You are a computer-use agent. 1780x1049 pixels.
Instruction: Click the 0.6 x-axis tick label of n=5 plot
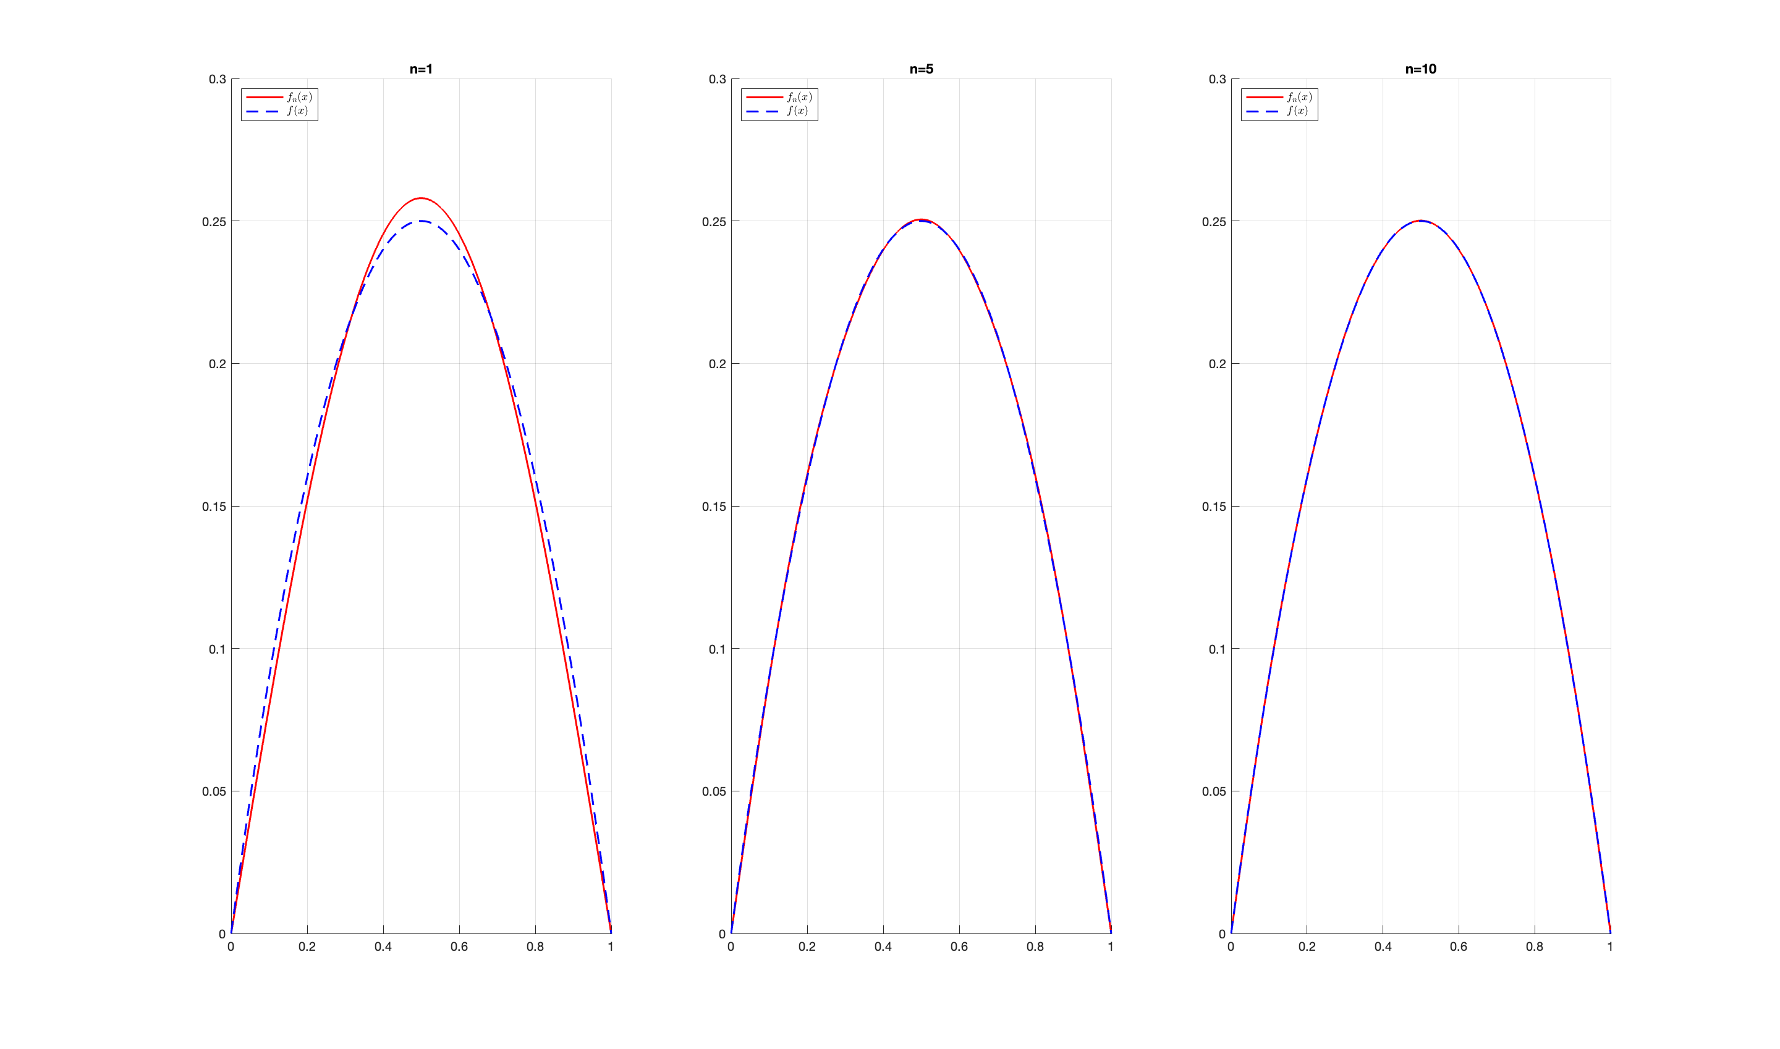point(959,946)
